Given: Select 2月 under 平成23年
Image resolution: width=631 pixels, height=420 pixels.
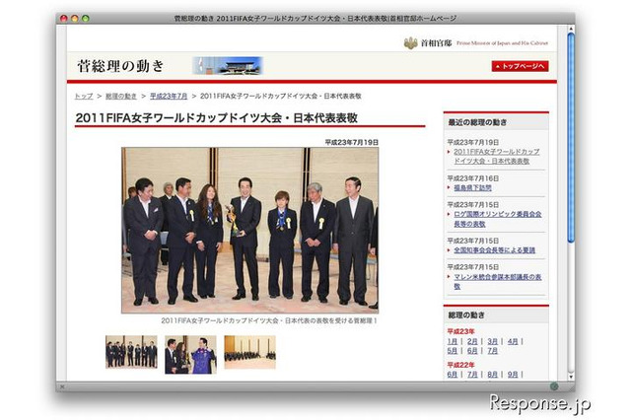Looking at the screenshot, I should (472, 341).
